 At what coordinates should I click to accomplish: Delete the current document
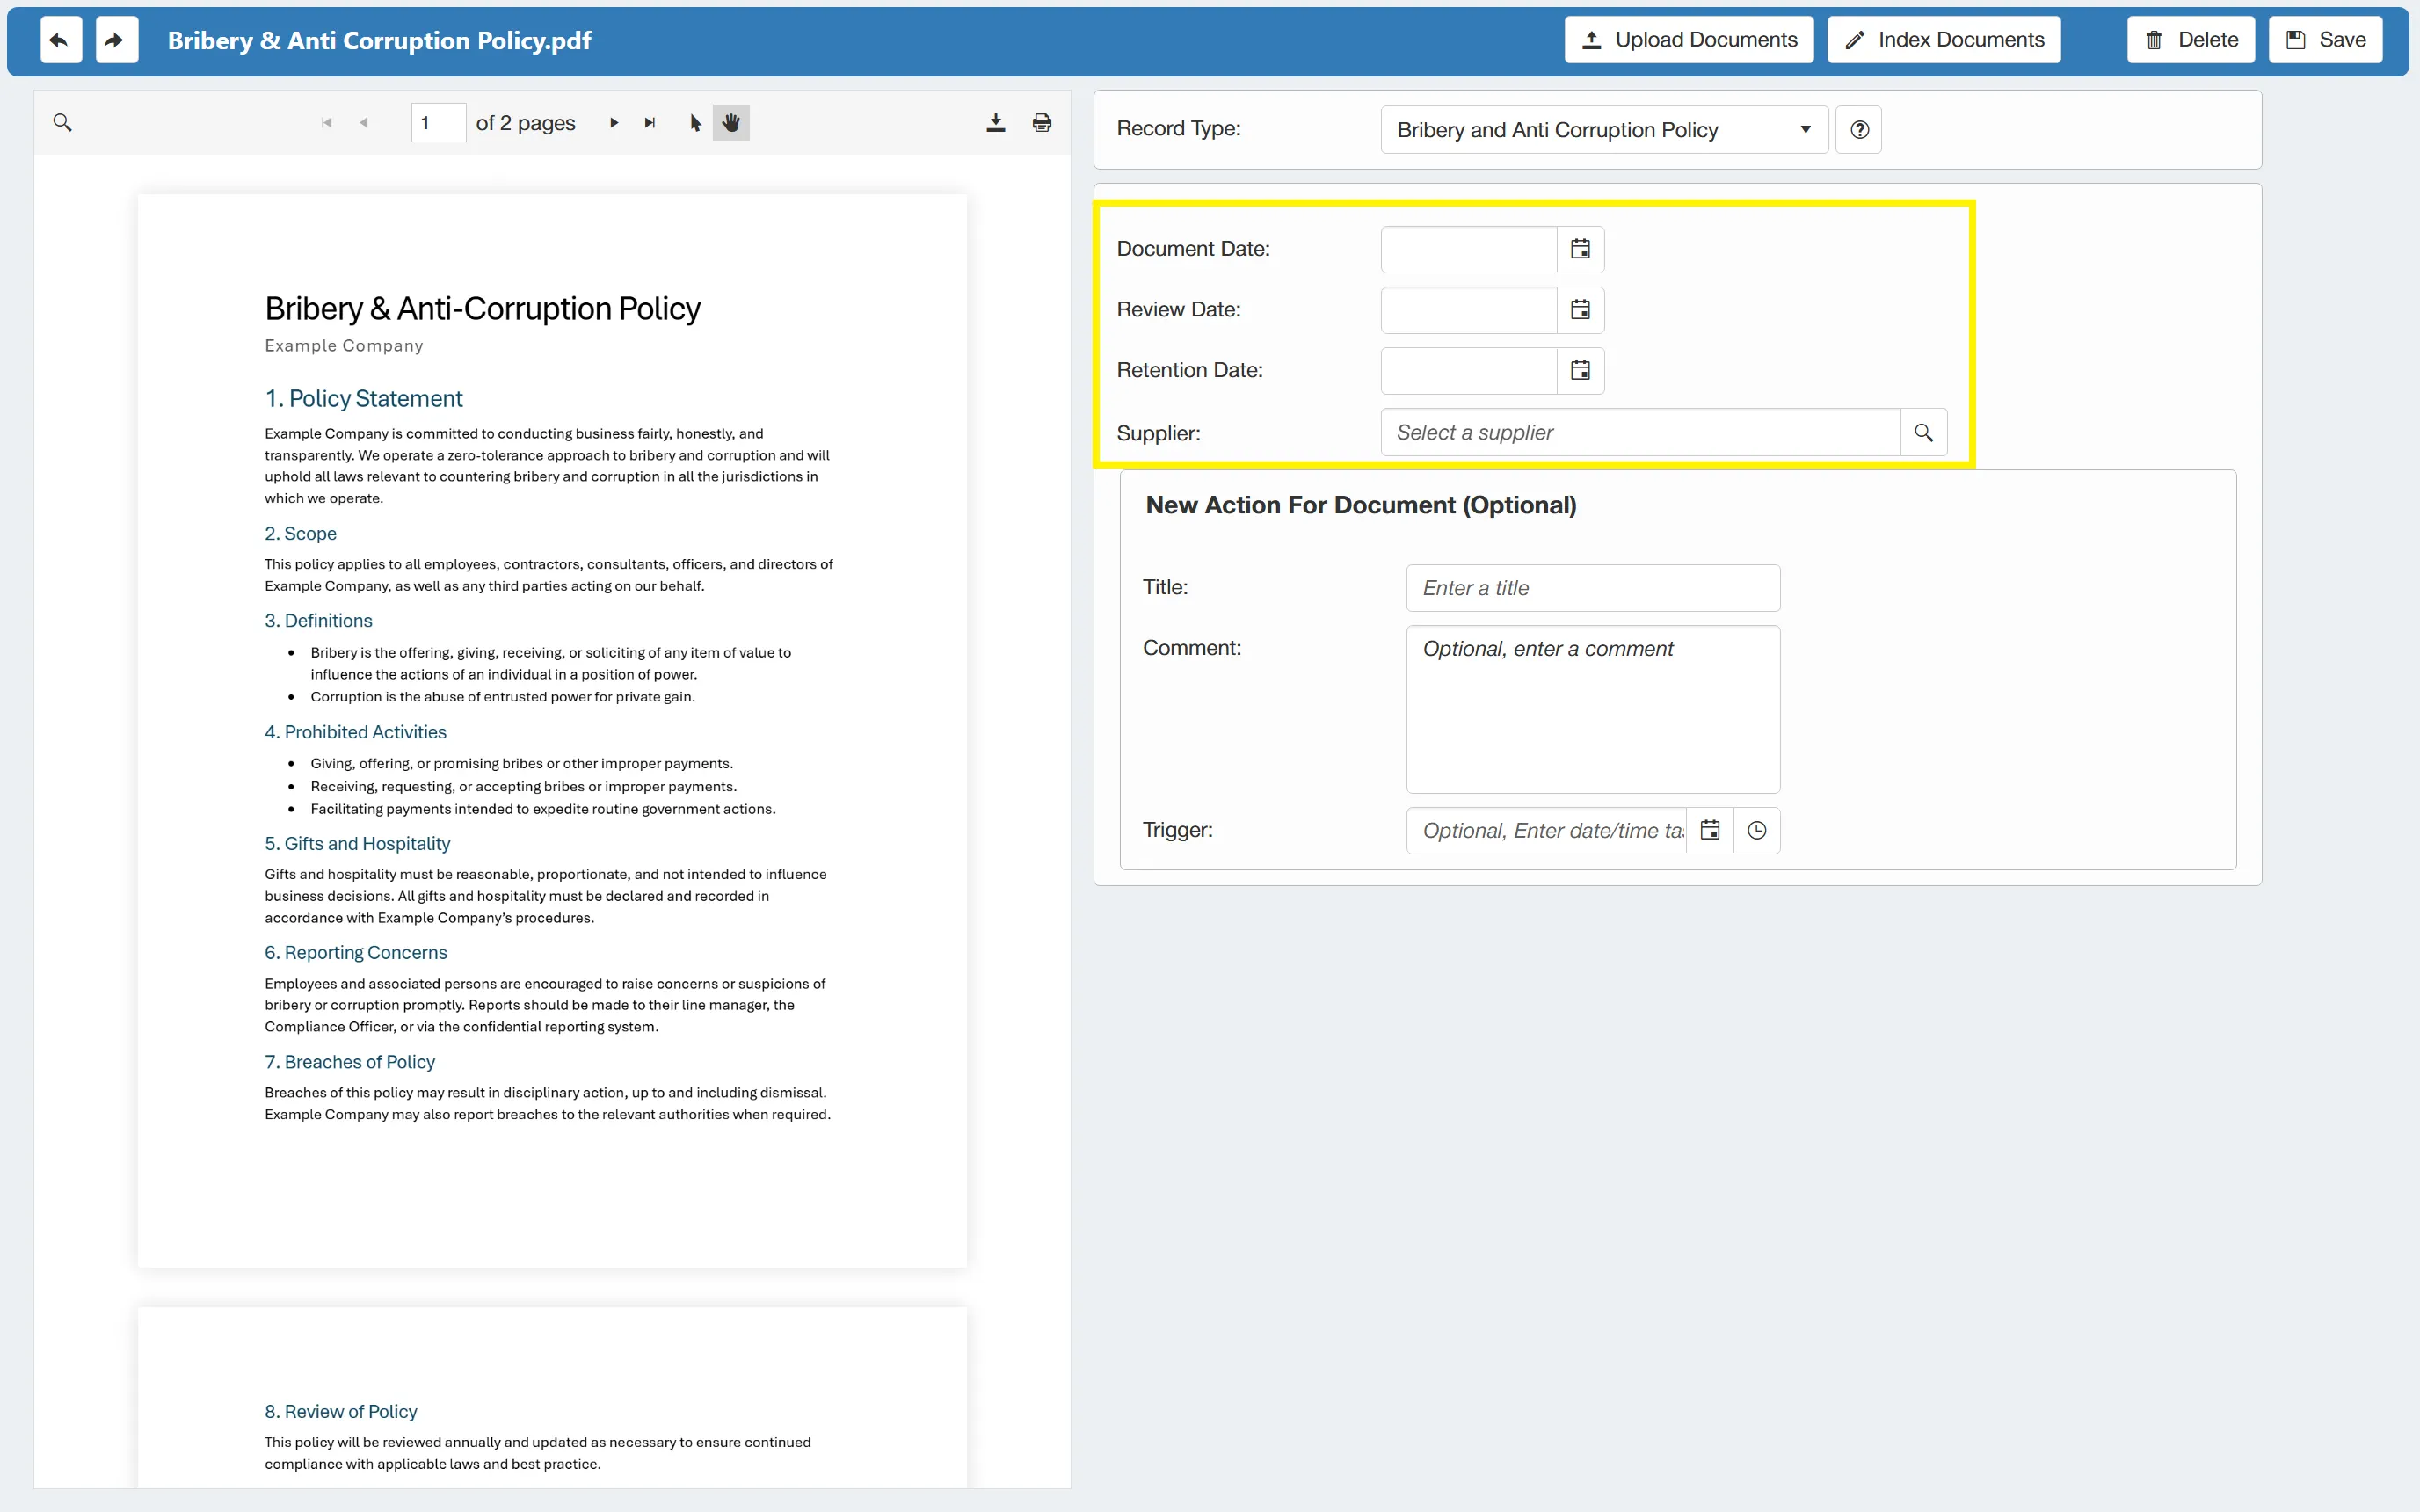[x=2191, y=40]
